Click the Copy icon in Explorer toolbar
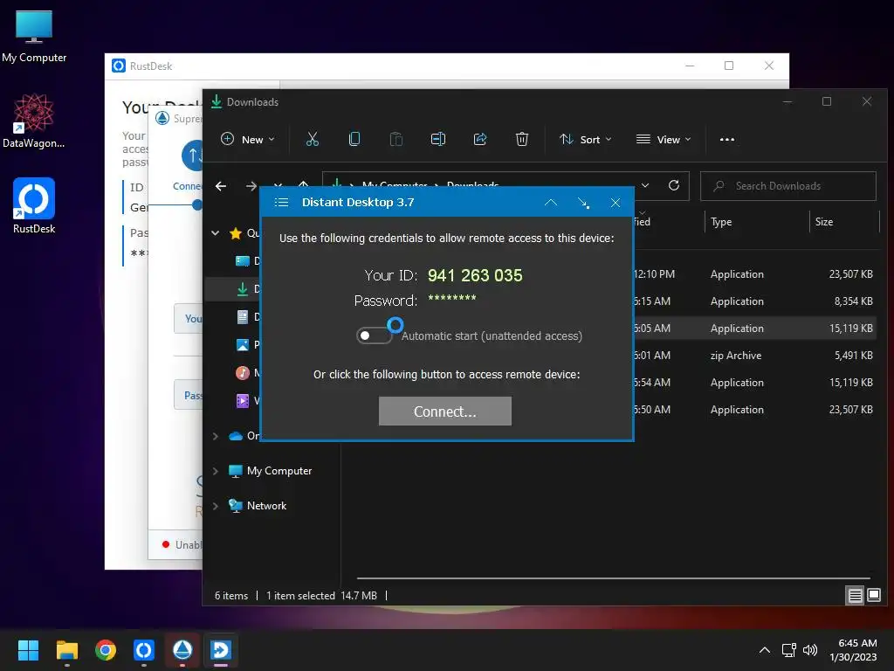Image resolution: width=894 pixels, height=671 pixels. click(x=354, y=139)
